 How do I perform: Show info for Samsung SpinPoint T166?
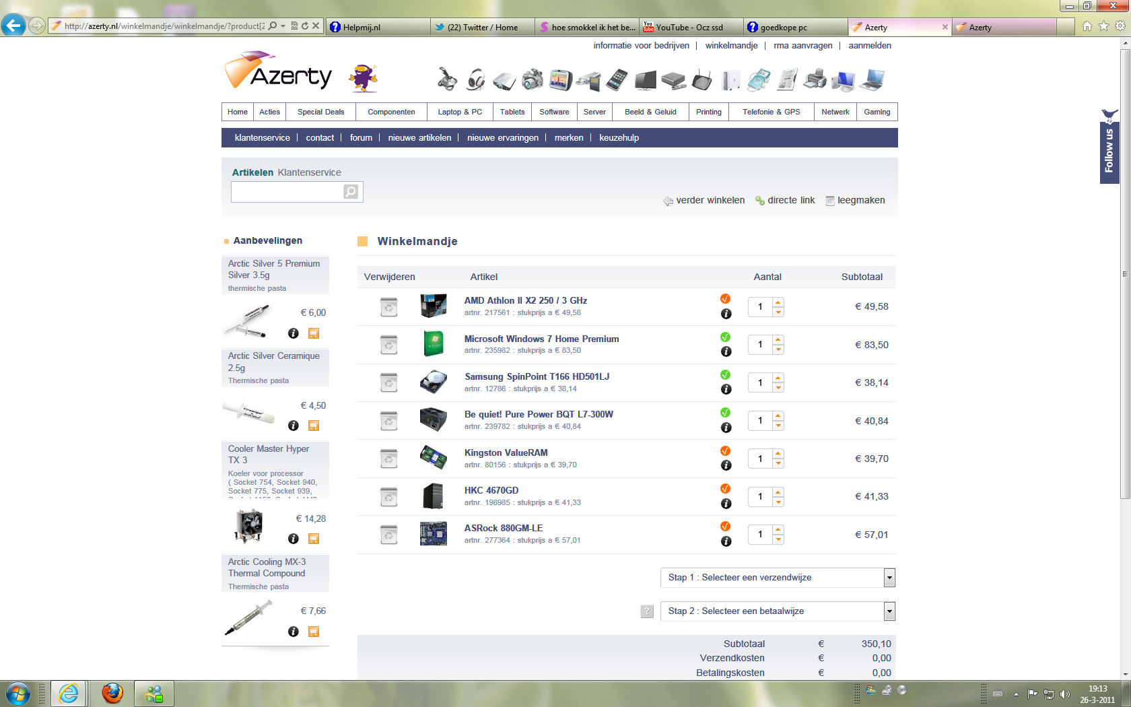(x=726, y=389)
